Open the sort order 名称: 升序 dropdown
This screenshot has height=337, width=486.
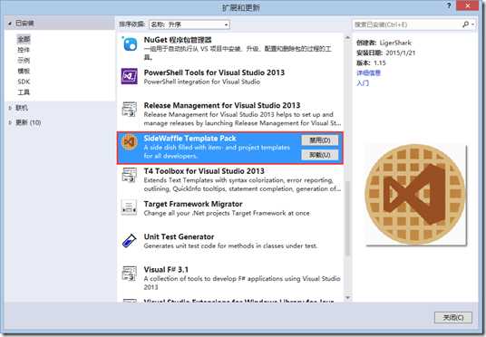190,24
